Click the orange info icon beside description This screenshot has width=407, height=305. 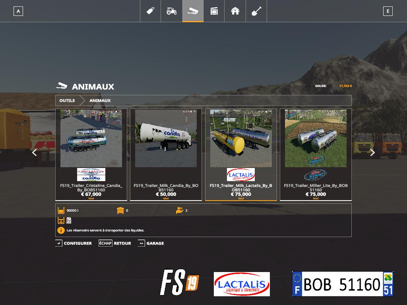pyautogui.click(x=61, y=230)
